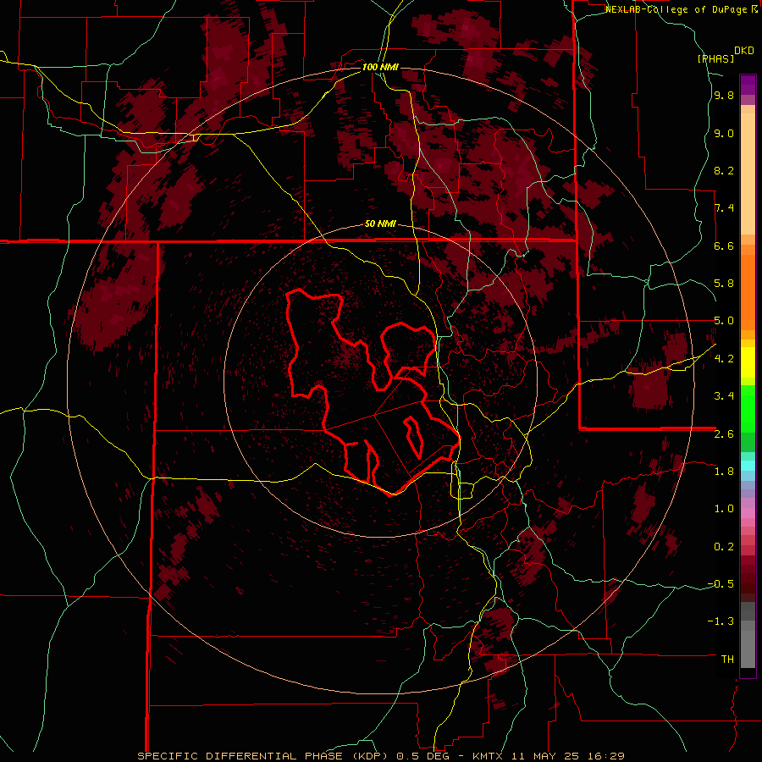
Task: Click the 100 NMI range ring label
Action: (x=380, y=67)
